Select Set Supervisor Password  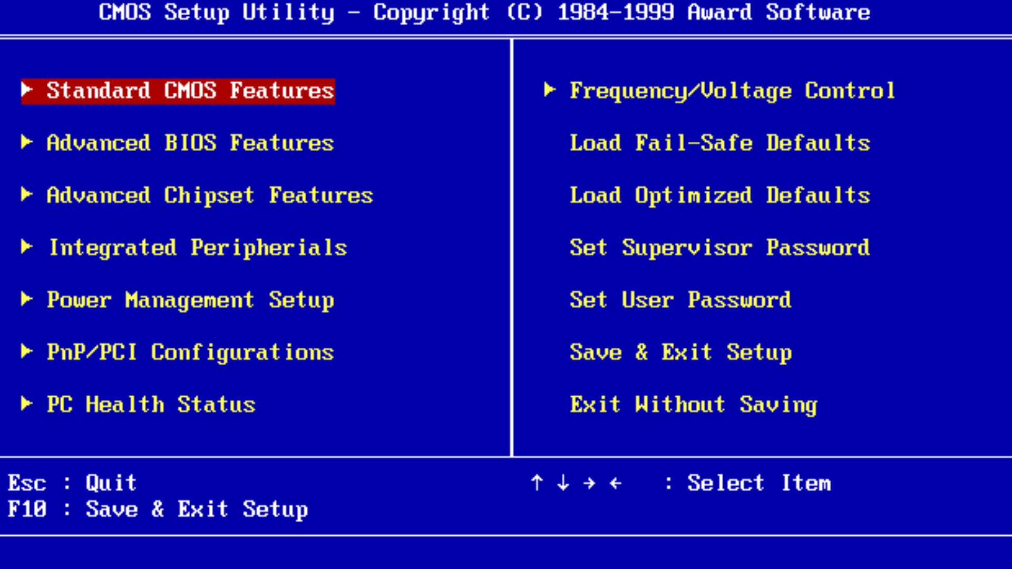point(719,248)
